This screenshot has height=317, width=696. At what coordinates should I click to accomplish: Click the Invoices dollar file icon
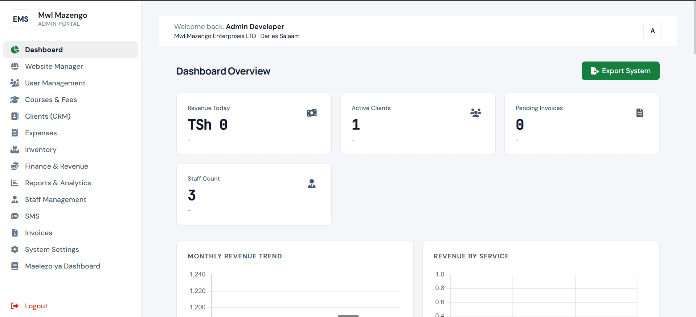coord(15,233)
